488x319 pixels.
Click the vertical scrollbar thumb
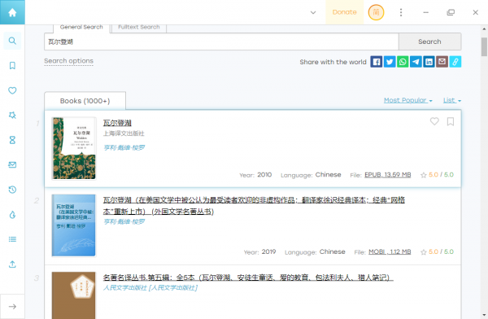point(484,46)
